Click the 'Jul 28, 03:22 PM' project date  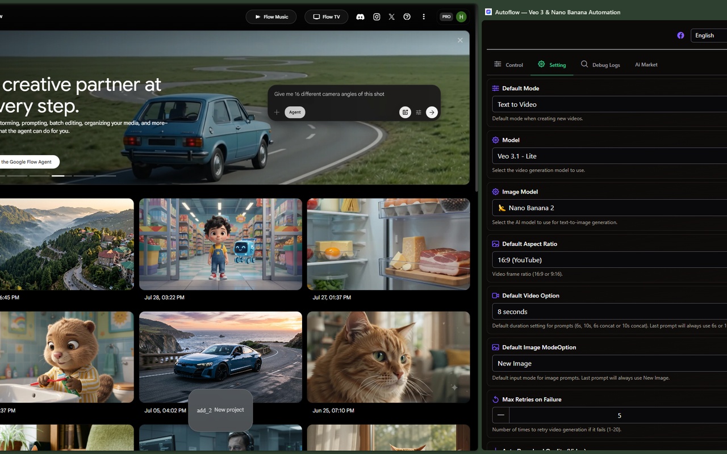tap(164, 297)
